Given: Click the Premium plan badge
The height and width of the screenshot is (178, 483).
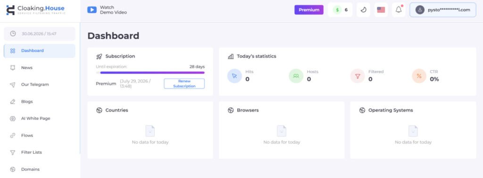Looking at the screenshot, I should [x=309, y=10].
